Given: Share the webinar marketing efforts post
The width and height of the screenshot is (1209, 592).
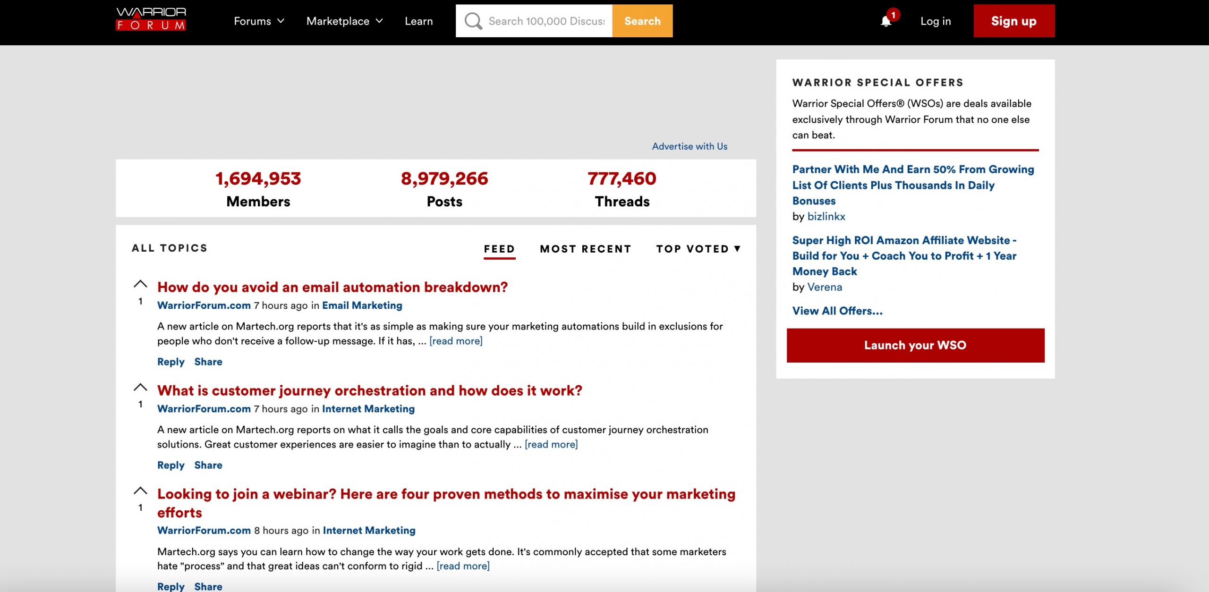Looking at the screenshot, I should [208, 586].
